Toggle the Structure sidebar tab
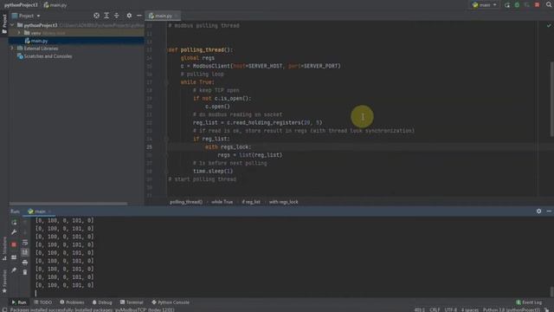The image size is (554, 312). pyautogui.click(x=4, y=249)
